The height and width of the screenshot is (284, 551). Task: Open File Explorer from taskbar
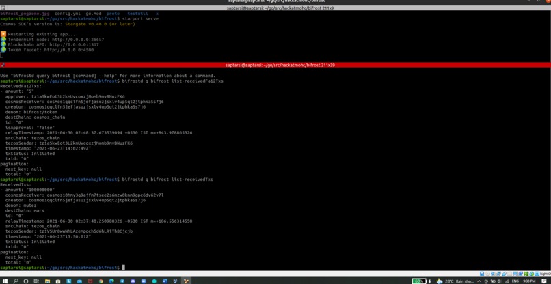coord(47,281)
